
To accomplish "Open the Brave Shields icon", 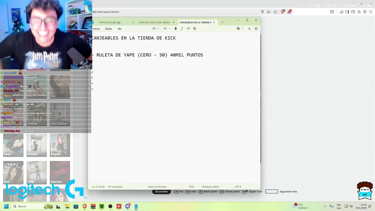I will [282, 12].
